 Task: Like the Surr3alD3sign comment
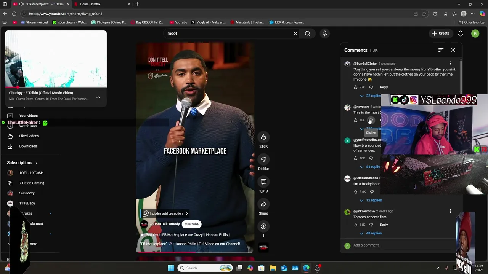point(356,87)
